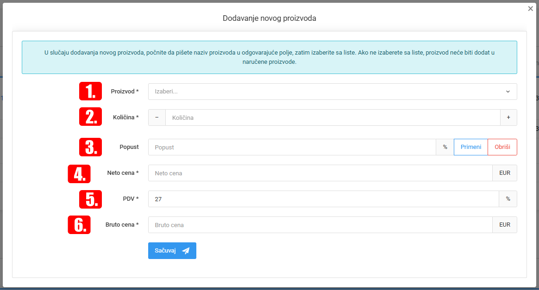Image resolution: width=539 pixels, height=290 pixels.
Task: Click the percent sign beside PDV
Action: pyautogui.click(x=508, y=199)
